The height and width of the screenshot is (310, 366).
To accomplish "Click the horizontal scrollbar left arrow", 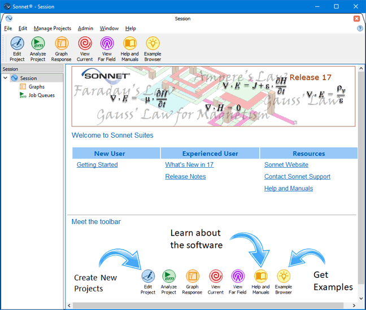I will pos(69,305).
